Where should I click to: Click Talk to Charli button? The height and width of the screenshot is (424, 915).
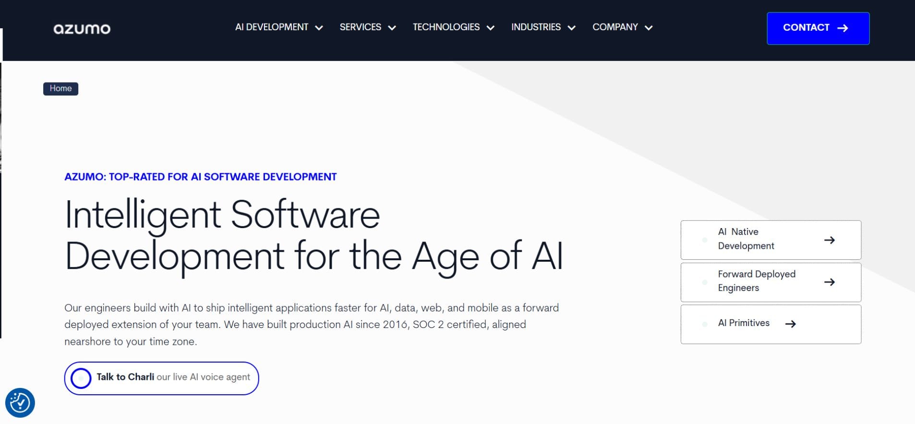click(x=161, y=378)
